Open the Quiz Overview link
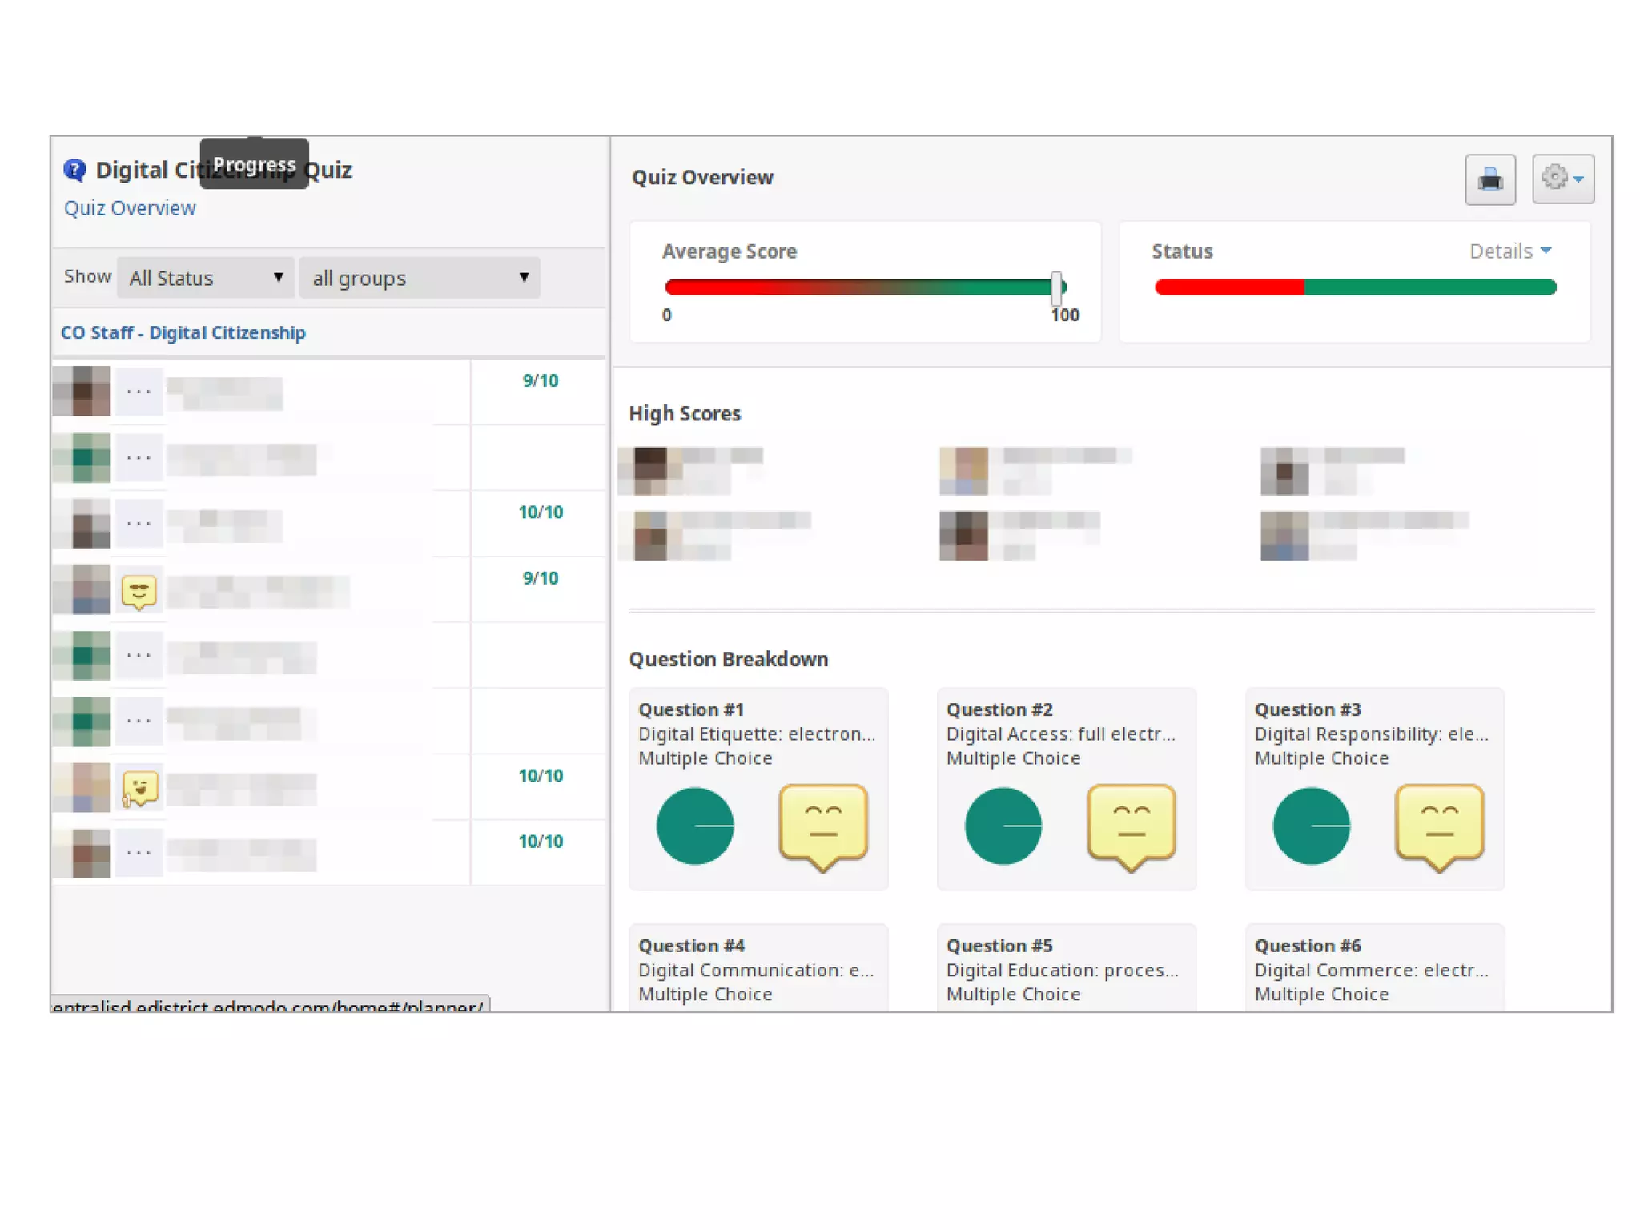 tap(130, 208)
